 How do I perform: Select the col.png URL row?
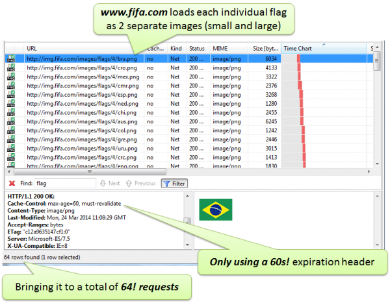tap(82, 130)
